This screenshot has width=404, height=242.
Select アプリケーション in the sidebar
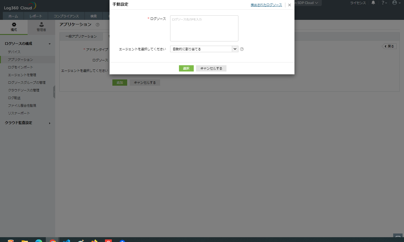[x=20, y=60]
